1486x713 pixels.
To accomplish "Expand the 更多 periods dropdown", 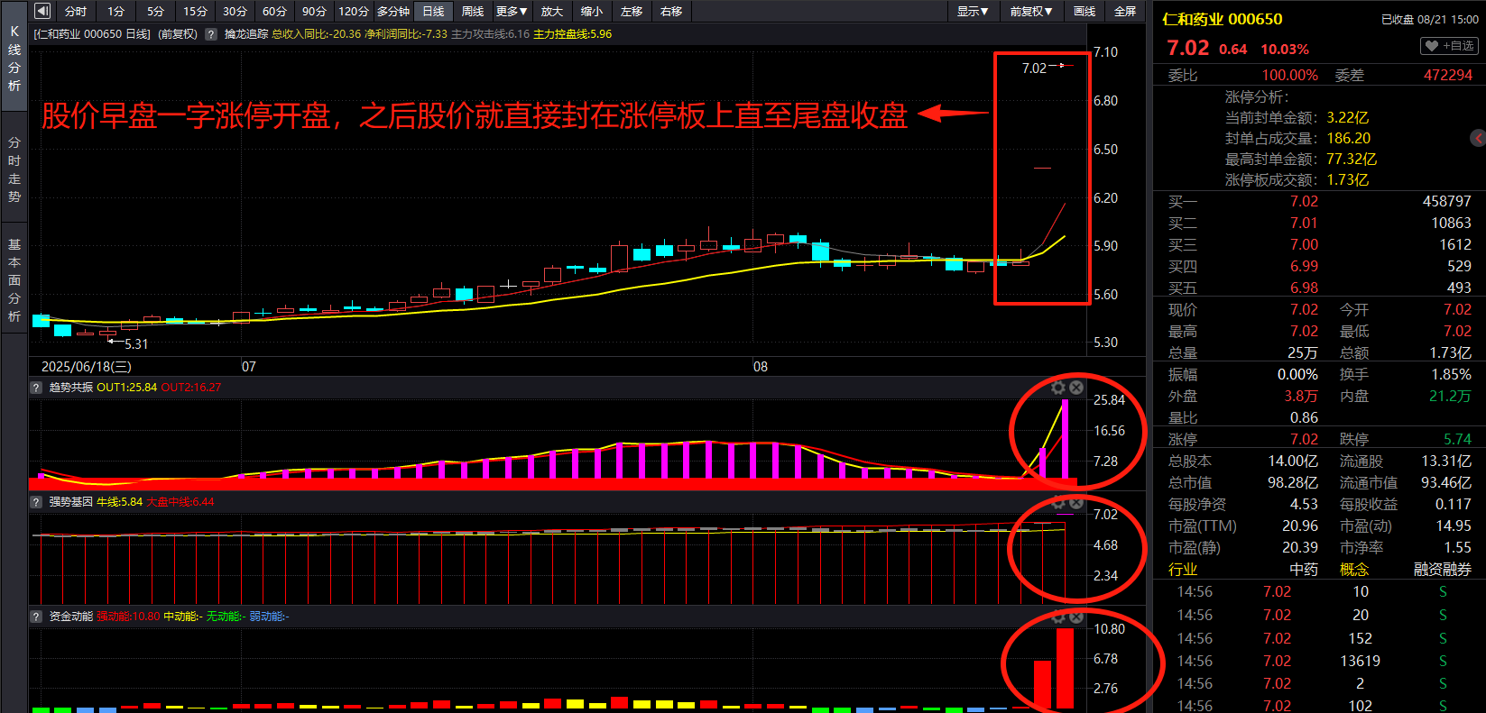I will [x=512, y=11].
